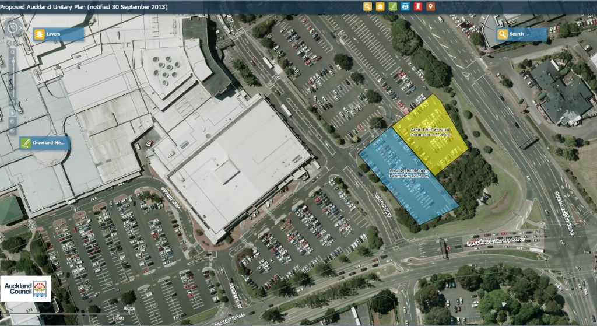Open the red Bookmarks icon
This screenshot has height=326, width=597.
pyautogui.click(x=417, y=7)
